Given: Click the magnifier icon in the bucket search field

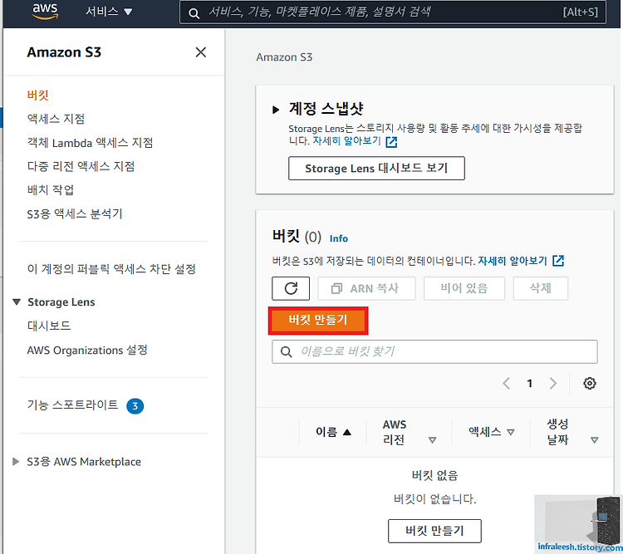Looking at the screenshot, I should tap(286, 351).
